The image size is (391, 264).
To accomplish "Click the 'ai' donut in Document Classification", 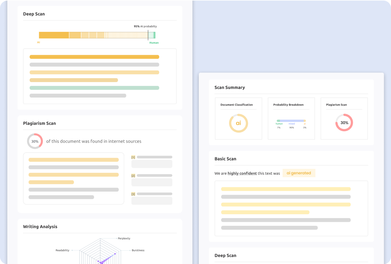I will click(238, 123).
